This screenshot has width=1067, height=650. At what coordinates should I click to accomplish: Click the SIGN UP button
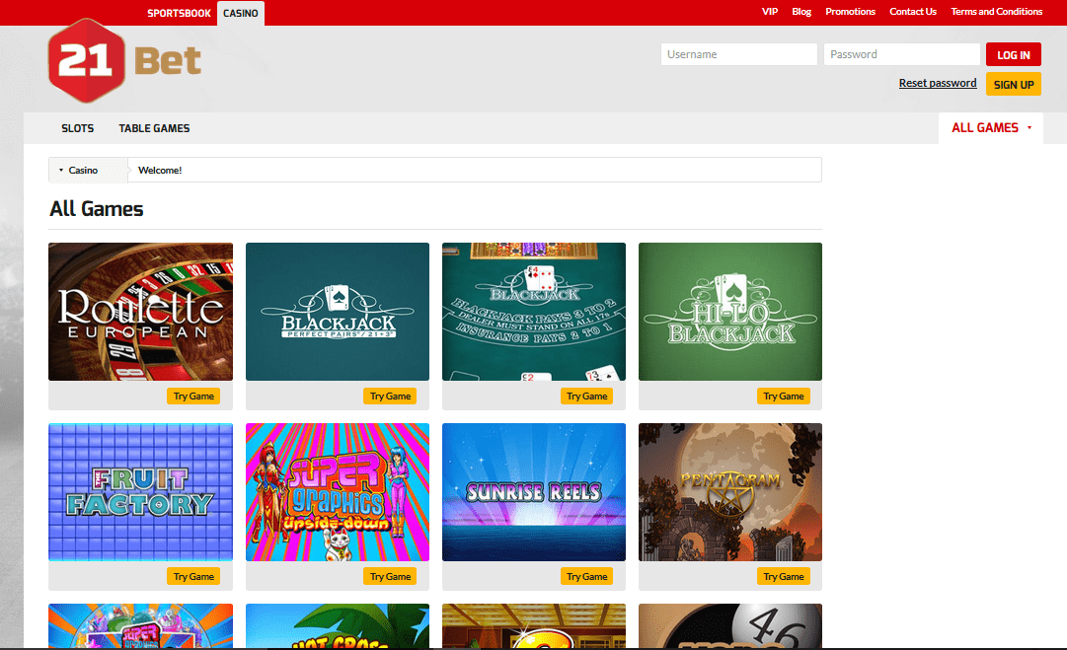click(x=1014, y=84)
